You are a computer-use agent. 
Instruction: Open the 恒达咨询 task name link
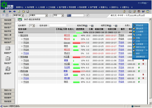tap(24, 36)
